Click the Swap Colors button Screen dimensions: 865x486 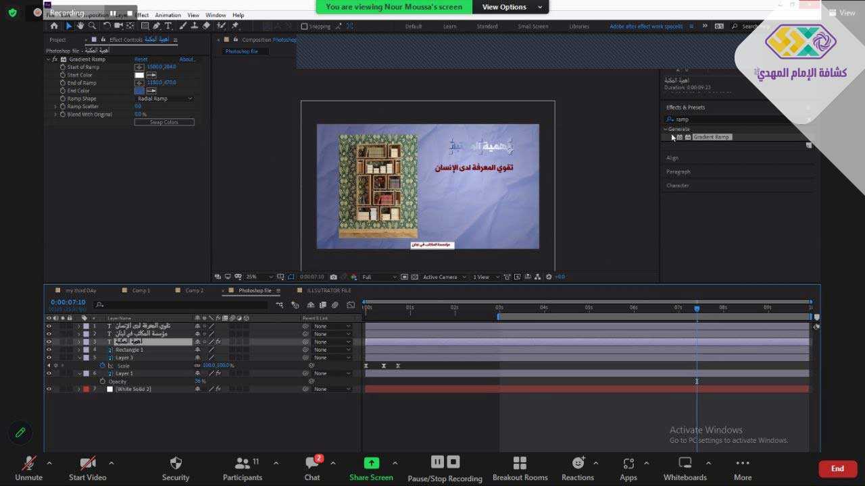click(164, 122)
